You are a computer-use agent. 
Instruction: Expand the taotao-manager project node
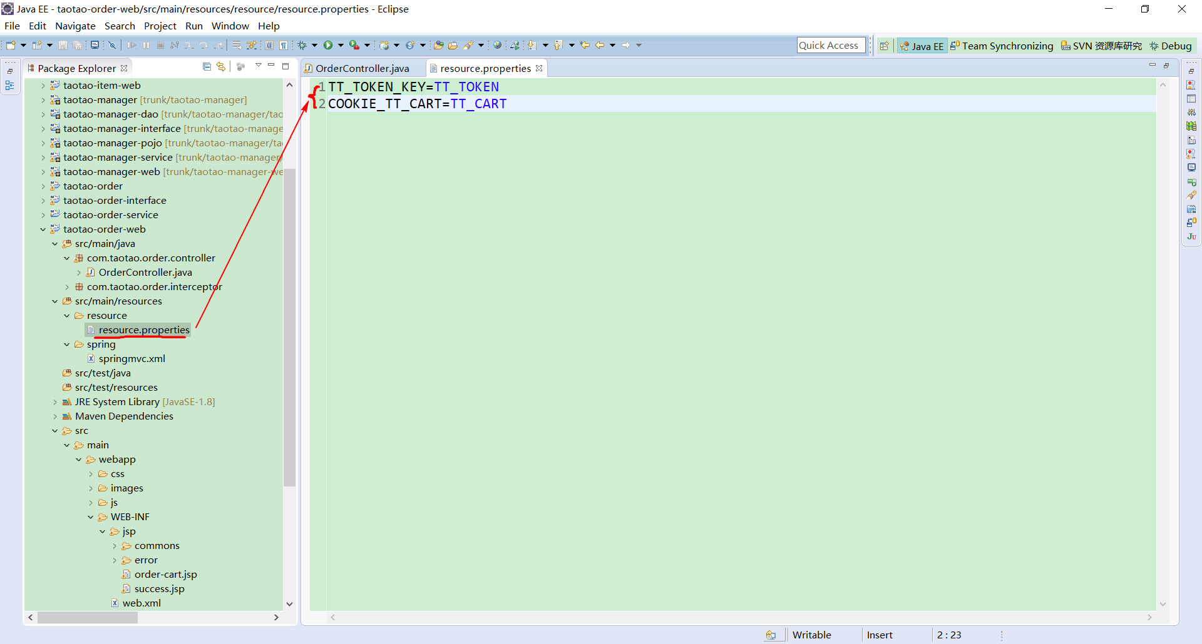[43, 100]
